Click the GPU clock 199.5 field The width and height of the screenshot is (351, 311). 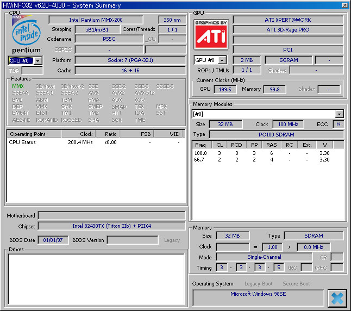click(225, 89)
